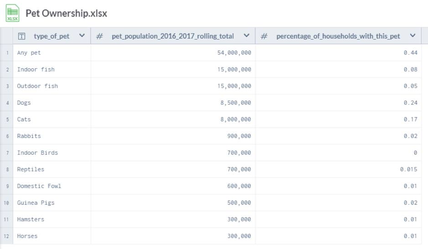Select row number 12
This screenshot has width=428, height=249.
click(x=7, y=236)
